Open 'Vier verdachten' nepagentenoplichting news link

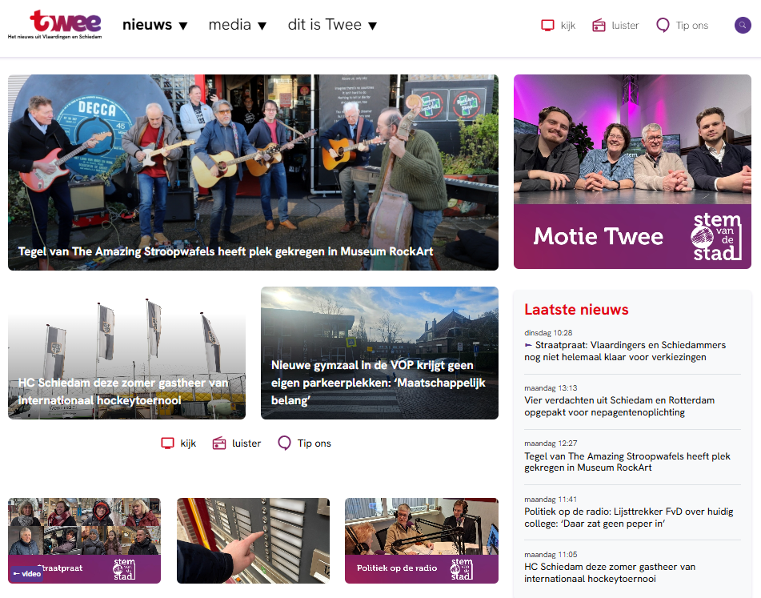coord(619,406)
